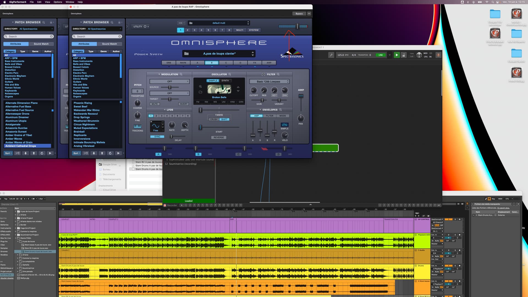Click the modulation SOURCE slider
This screenshot has height=297, width=528.
[170, 87]
